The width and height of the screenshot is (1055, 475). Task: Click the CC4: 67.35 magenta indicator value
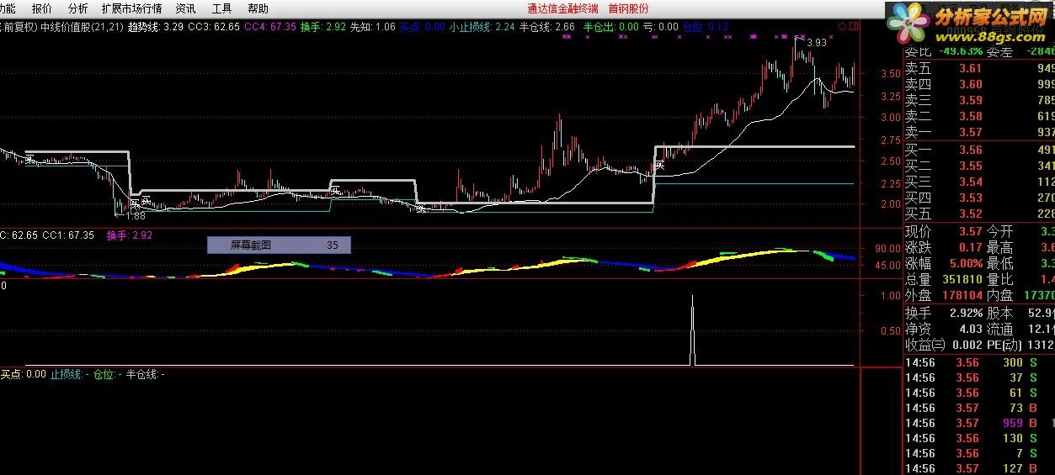270,27
